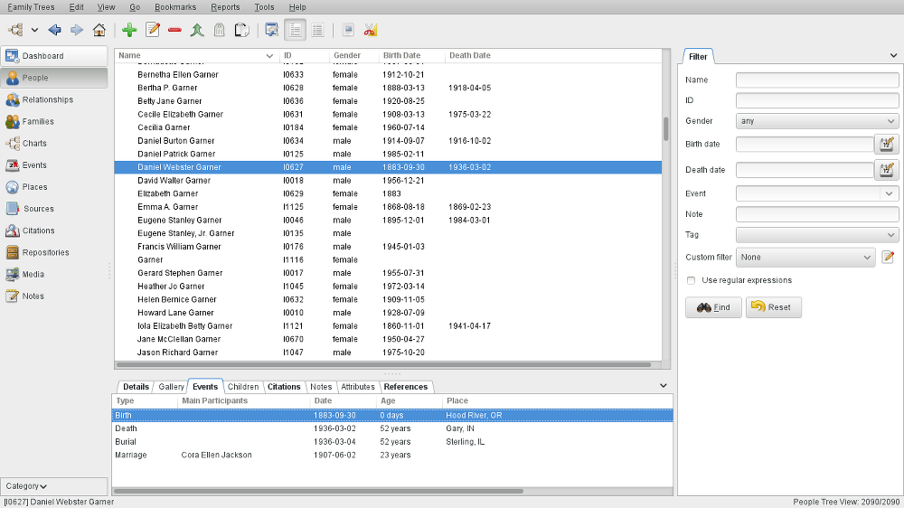Screen dimensions: 904x508
Task: Open the Reports menu
Action: [x=225, y=7]
